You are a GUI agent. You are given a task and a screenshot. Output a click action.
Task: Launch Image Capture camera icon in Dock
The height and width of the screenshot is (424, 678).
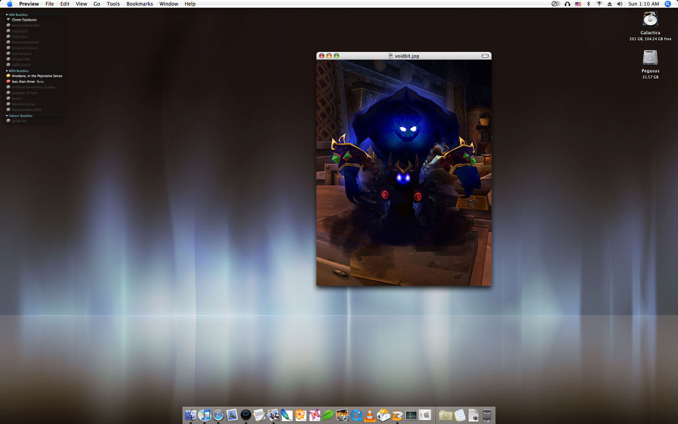[342, 415]
